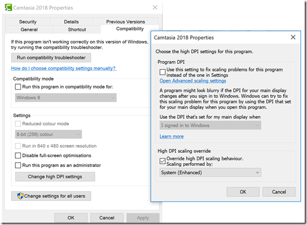Image resolution: width=307 pixels, height=225 pixels.
Task: Open the 8-bit (256) colour dropdown
Action: (48, 134)
